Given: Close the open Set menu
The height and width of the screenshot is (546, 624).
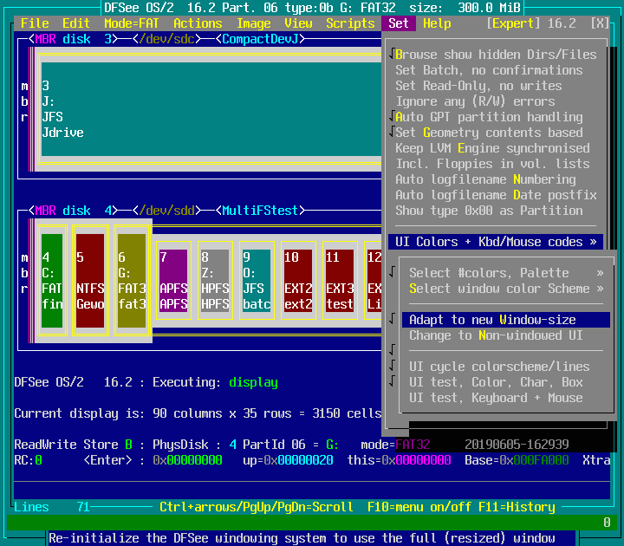Looking at the screenshot, I should tap(399, 23).
